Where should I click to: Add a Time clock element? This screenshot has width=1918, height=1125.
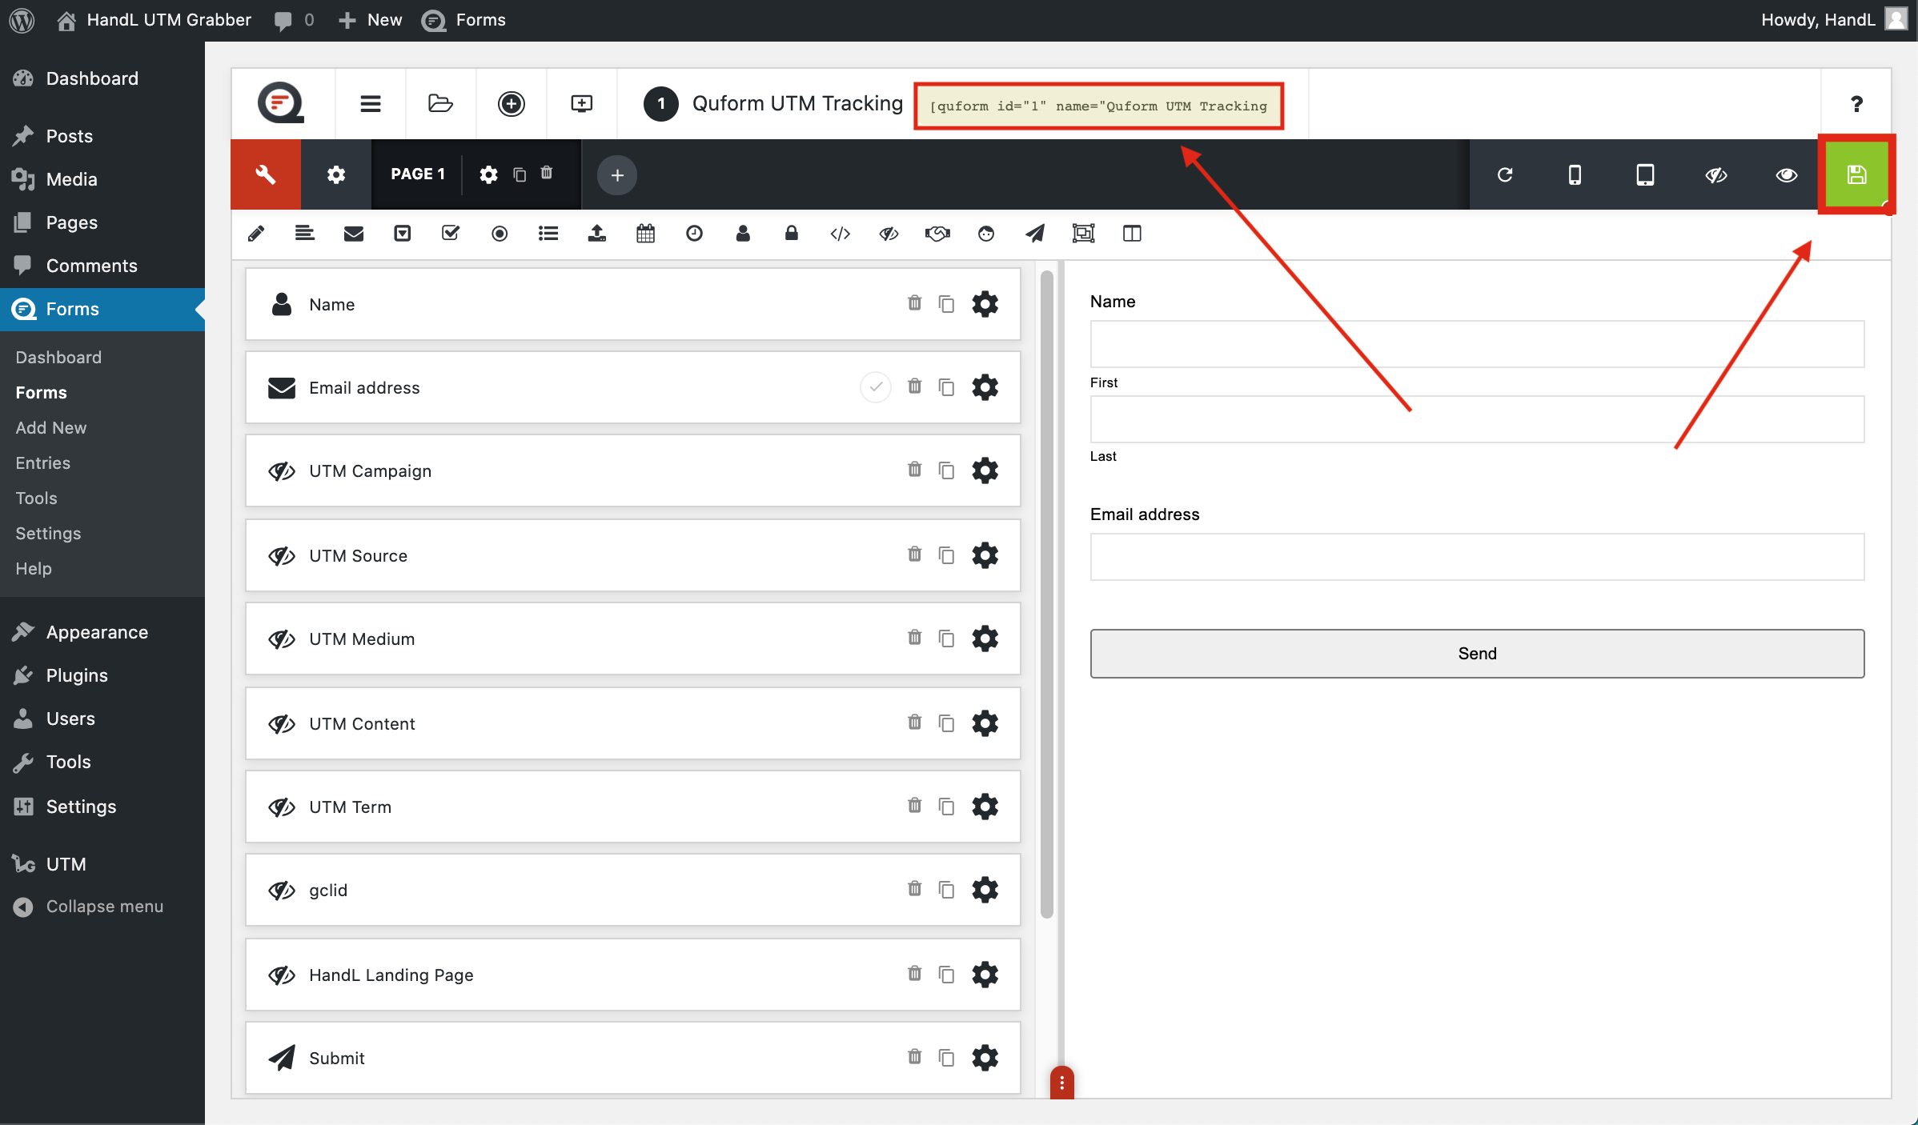pos(695,234)
